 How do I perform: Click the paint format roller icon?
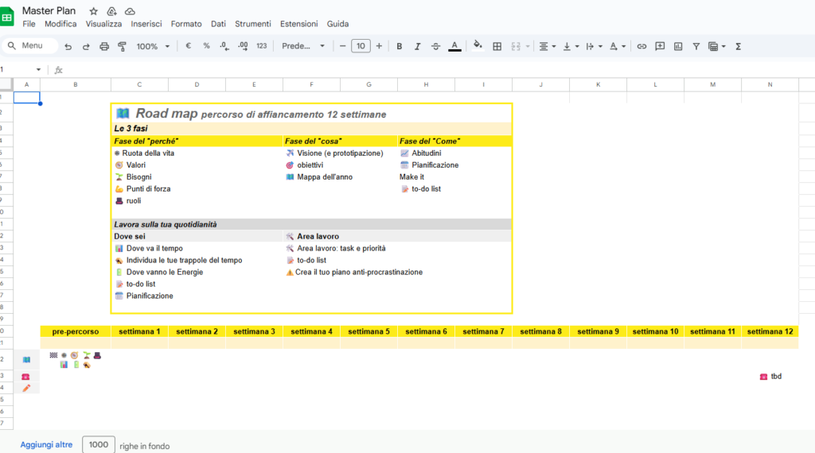[x=122, y=46]
